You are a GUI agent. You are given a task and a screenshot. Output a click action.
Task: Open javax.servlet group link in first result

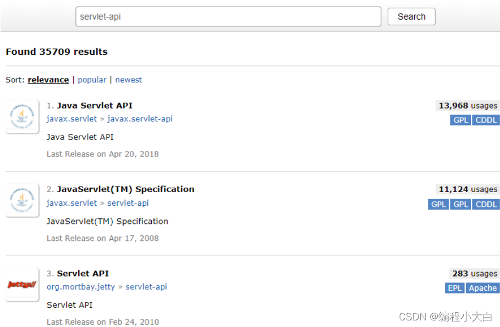[x=72, y=119]
